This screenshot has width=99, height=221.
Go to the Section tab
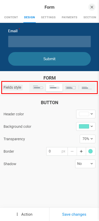point(90,17)
